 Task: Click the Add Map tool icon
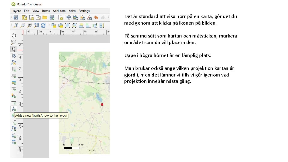coord(14,69)
